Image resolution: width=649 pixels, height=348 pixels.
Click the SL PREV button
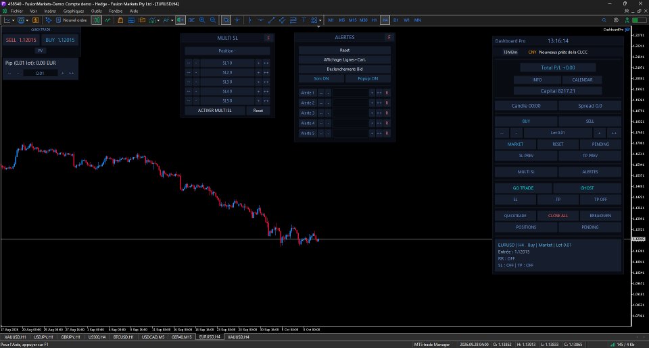click(x=526, y=156)
